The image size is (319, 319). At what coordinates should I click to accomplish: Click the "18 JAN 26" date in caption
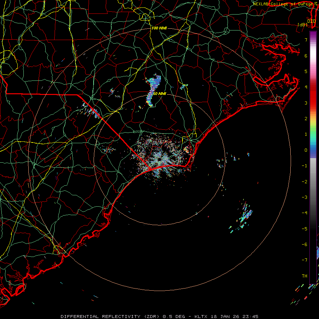pyautogui.click(x=225, y=317)
